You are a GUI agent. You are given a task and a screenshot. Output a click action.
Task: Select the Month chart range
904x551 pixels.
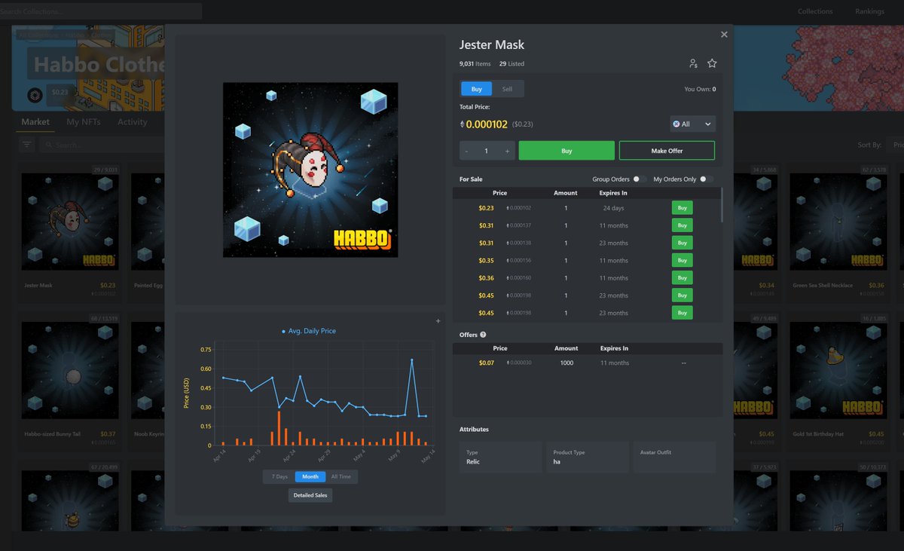pyautogui.click(x=310, y=476)
